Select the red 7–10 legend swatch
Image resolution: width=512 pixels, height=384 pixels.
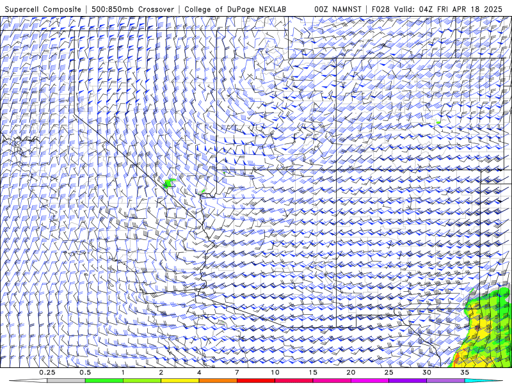coord(255,381)
